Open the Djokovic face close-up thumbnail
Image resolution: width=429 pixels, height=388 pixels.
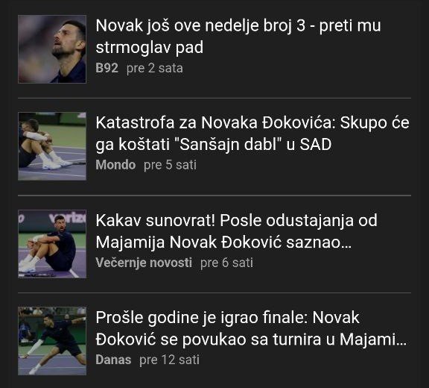[x=52, y=49]
